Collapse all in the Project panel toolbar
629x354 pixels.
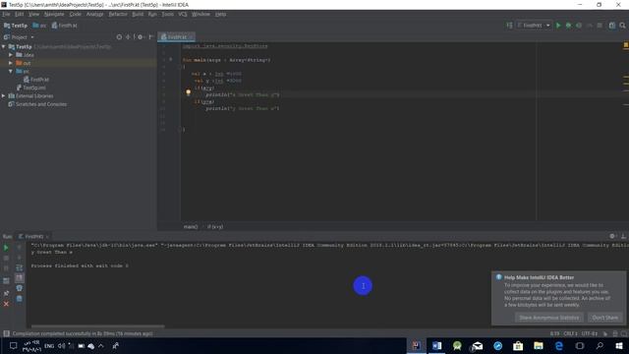(129, 37)
